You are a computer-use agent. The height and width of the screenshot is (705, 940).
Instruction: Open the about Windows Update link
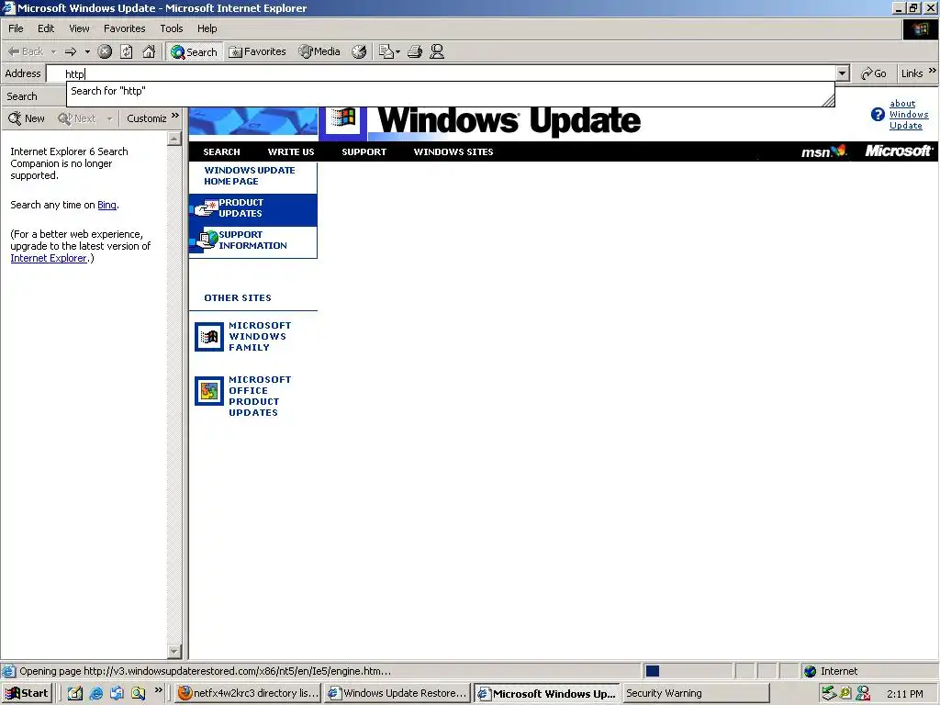(908, 115)
